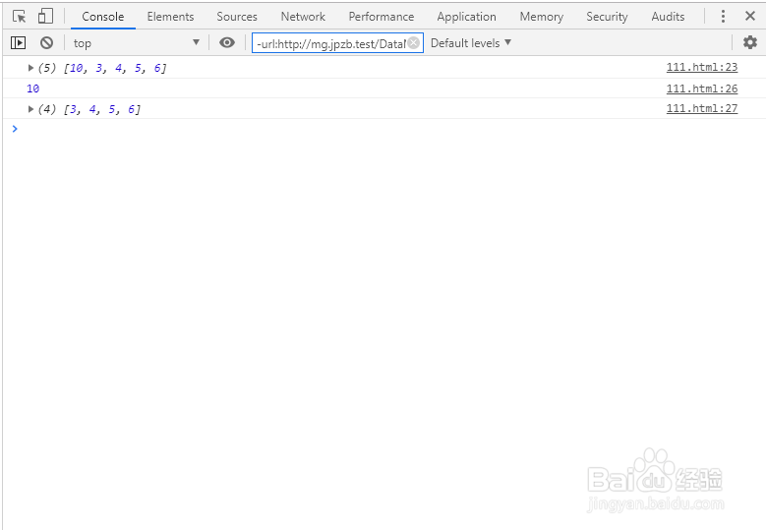Toggle the device toolbar icon
Viewport: 766px width, 530px height.
(x=45, y=16)
